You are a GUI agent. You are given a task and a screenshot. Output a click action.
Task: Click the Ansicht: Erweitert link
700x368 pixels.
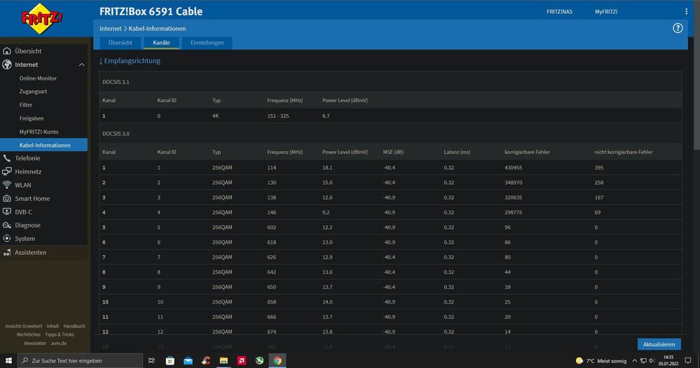coord(23,326)
